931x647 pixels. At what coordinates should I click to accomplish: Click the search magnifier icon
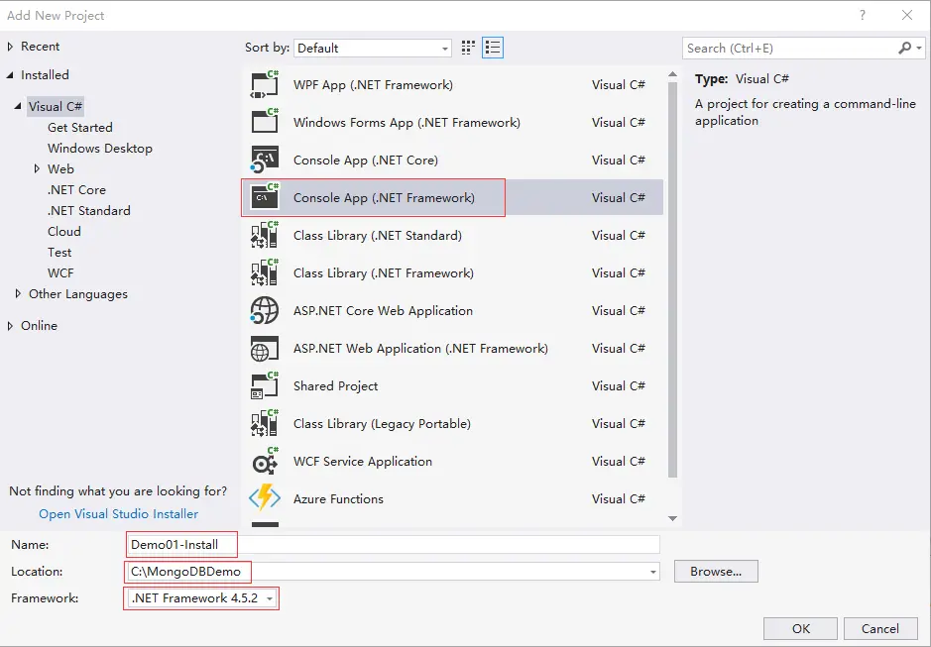[904, 49]
